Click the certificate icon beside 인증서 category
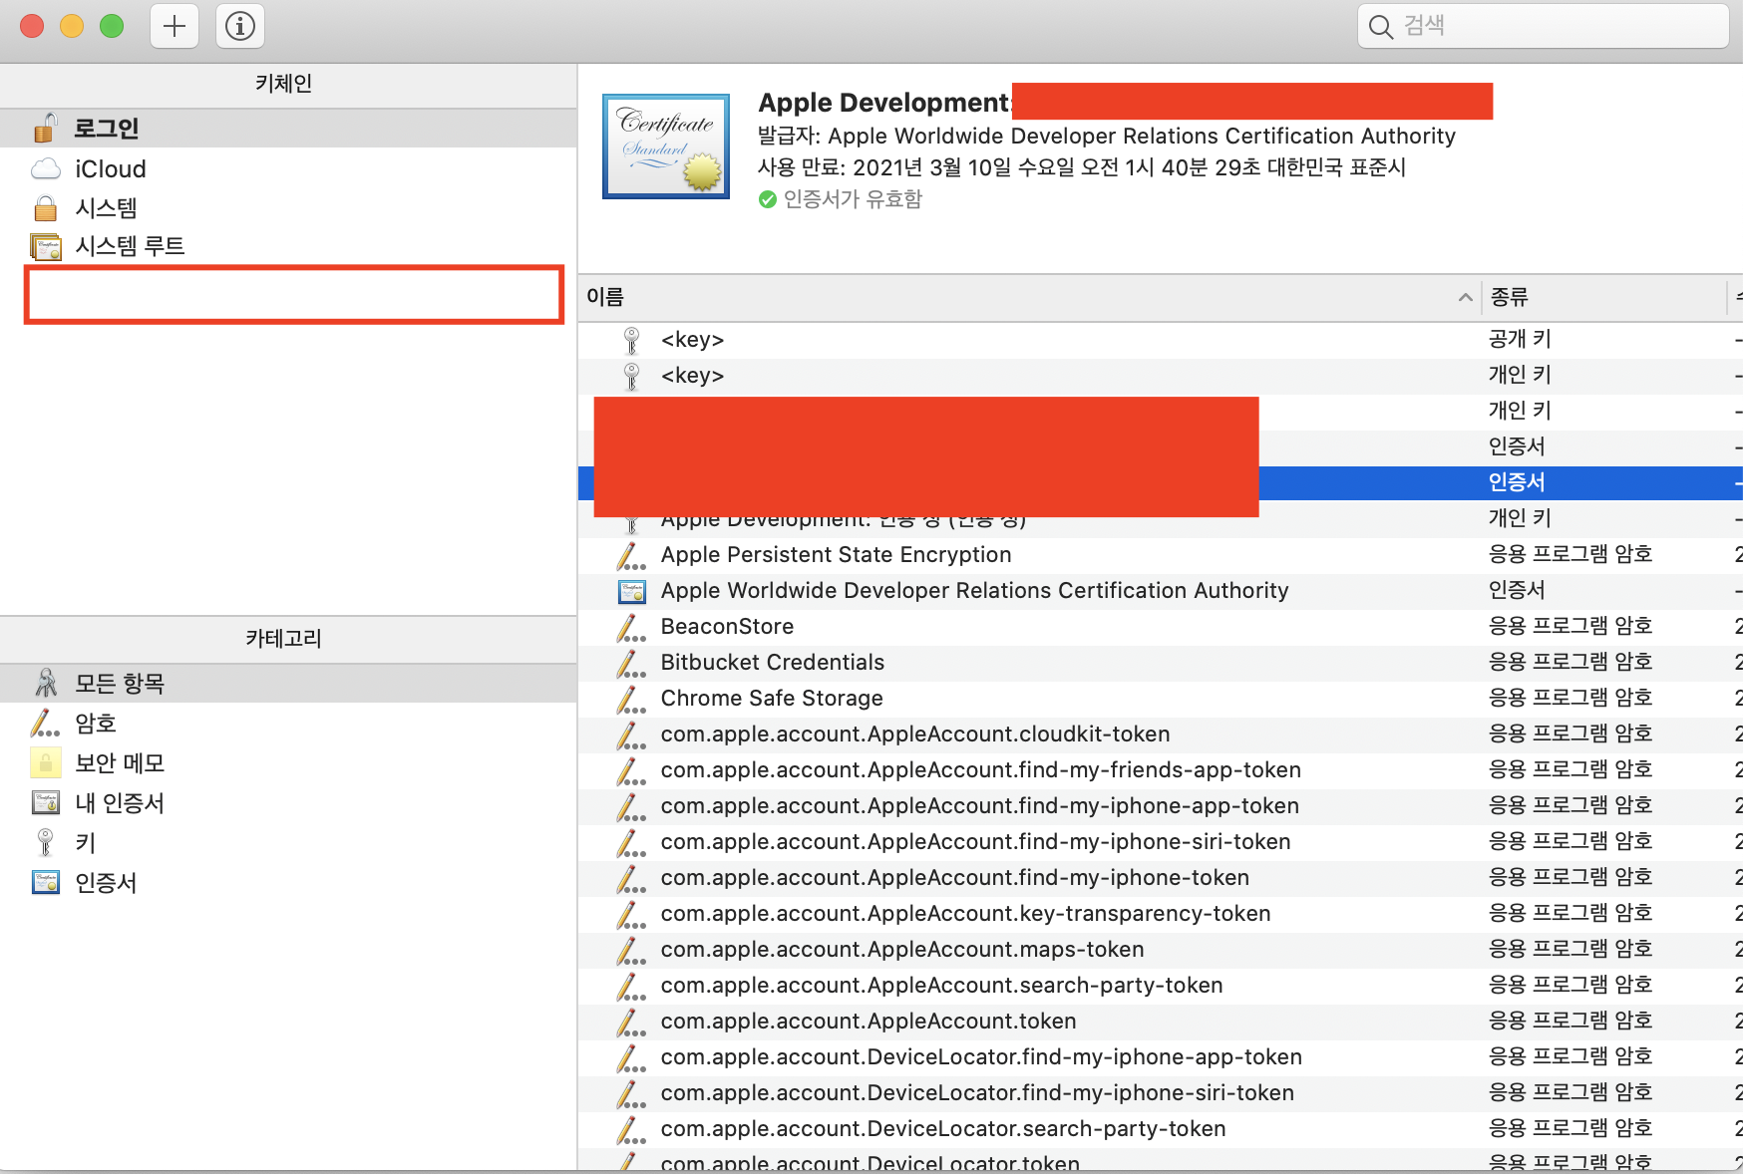1743x1174 pixels. click(46, 882)
